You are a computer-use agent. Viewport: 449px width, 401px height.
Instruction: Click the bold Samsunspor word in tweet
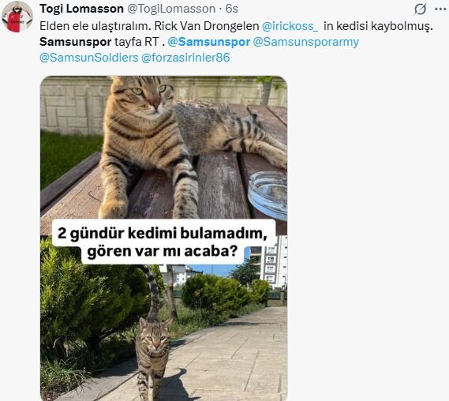(x=75, y=42)
